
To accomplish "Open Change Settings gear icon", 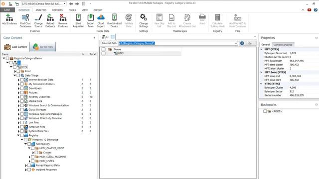I will coord(144,18).
